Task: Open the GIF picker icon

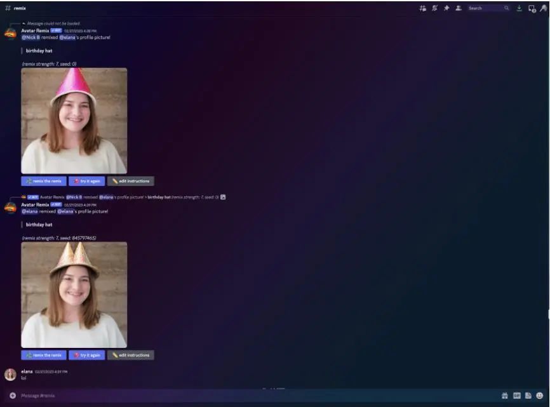Action: (517, 396)
